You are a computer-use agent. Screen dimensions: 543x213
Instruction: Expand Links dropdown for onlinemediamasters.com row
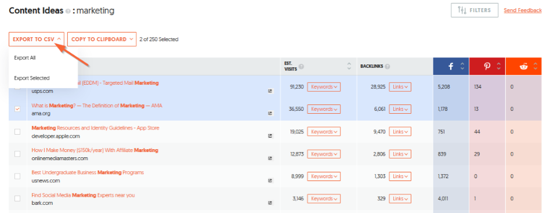tap(400, 154)
